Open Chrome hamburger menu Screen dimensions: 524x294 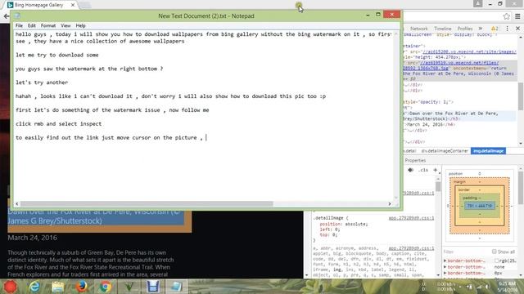[517, 16]
